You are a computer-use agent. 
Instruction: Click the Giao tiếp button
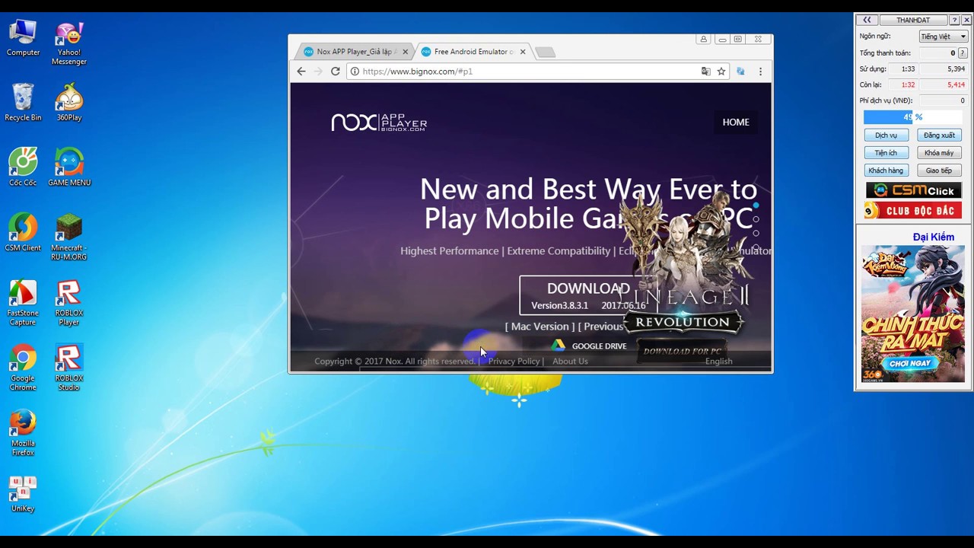[x=939, y=170]
